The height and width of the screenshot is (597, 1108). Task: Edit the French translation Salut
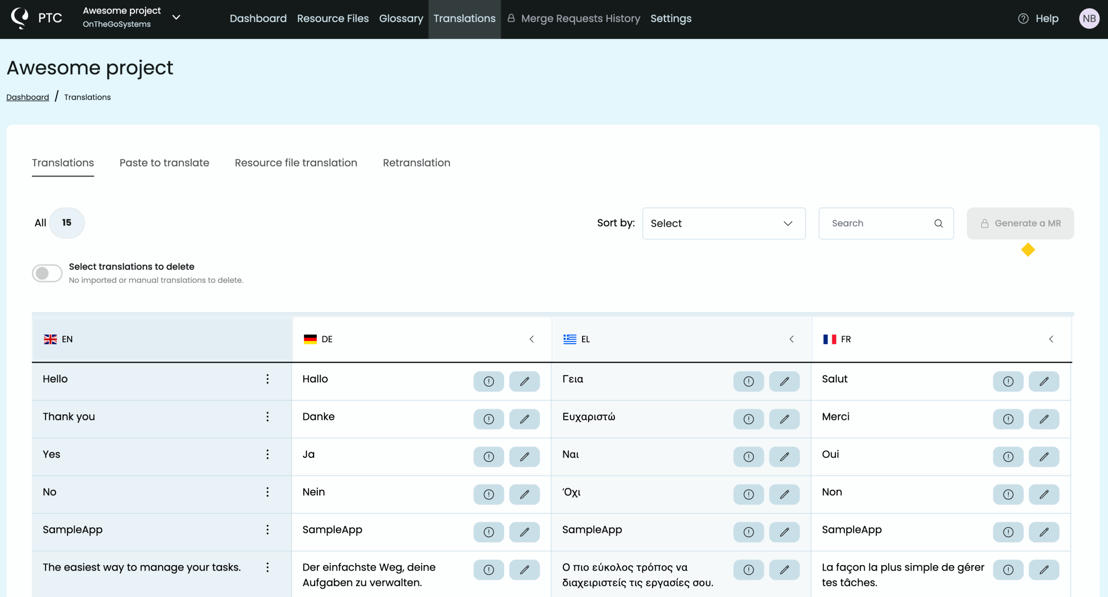[1044, 381]
